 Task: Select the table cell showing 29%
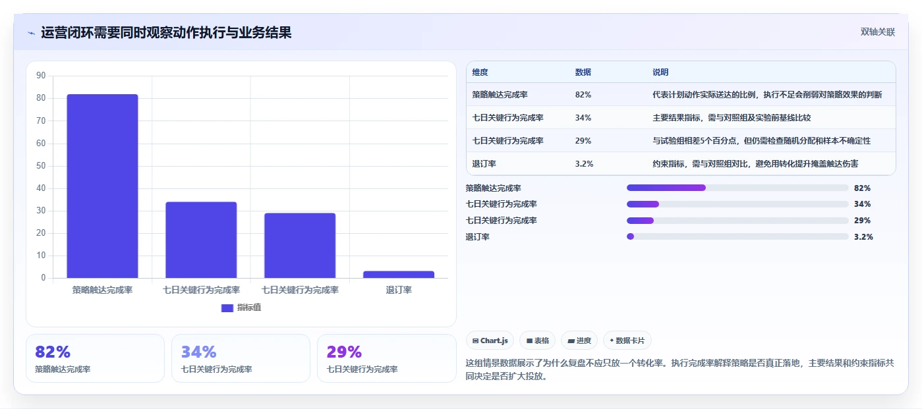click(583, 141)
